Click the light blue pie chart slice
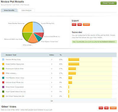The width and height of the screenshot is (118, 112). point(38,27)
